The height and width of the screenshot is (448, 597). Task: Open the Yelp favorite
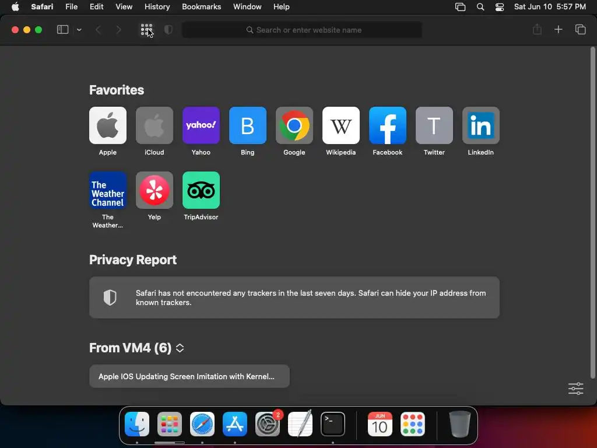pyautogui.click(x=154, y=190)
